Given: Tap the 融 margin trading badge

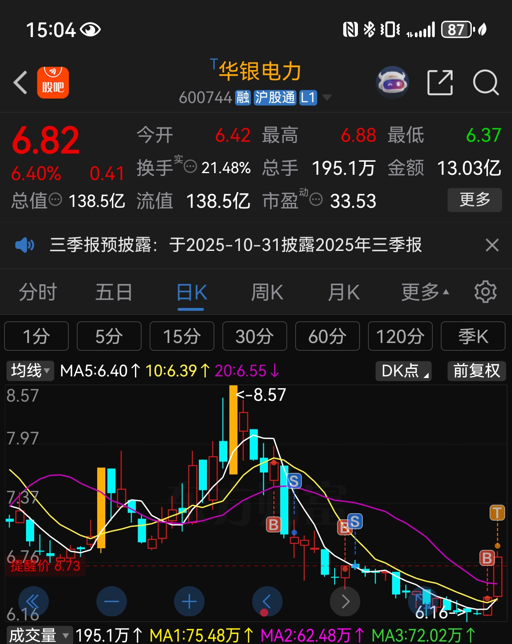Looking at the screenshot, I should 243,98.
